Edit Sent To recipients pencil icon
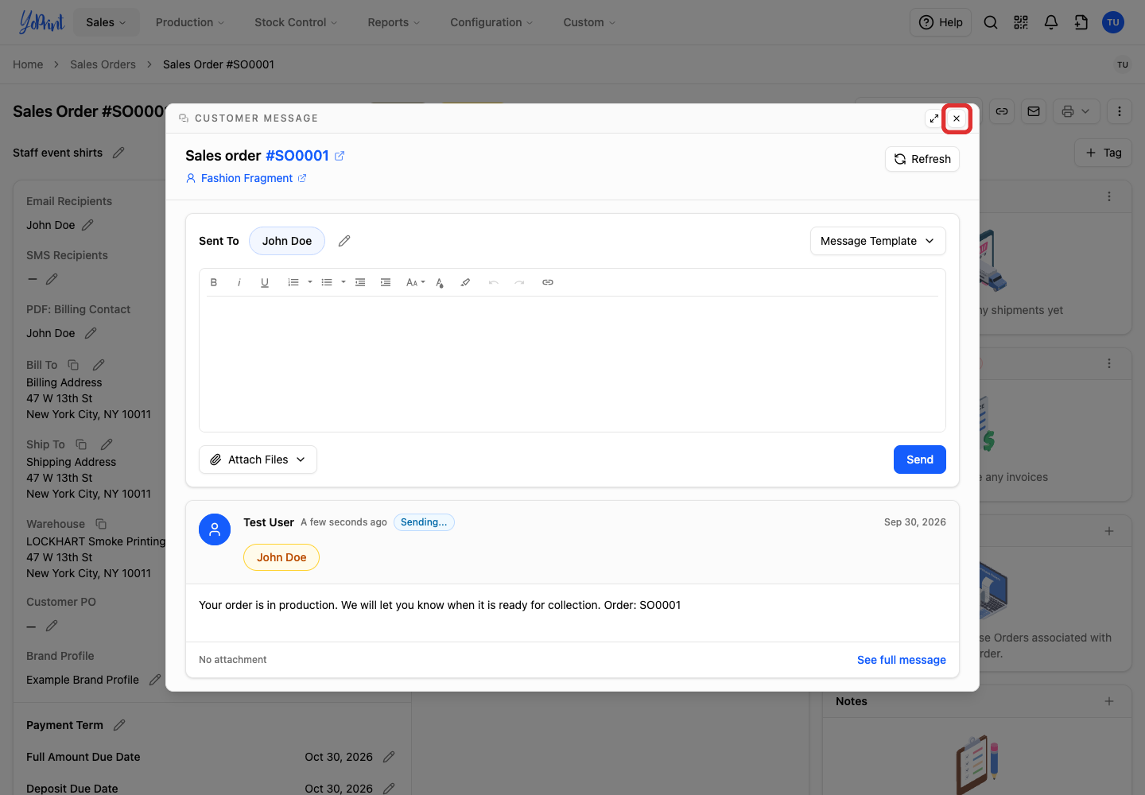The height and width of the screenshot is (795, 1145). tap(344, 241)
